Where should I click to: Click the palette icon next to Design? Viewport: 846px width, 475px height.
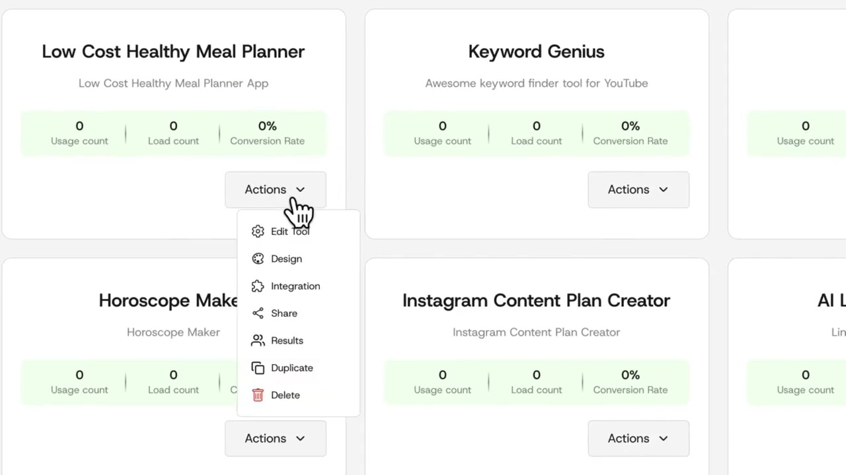click(x=258, y=259)
